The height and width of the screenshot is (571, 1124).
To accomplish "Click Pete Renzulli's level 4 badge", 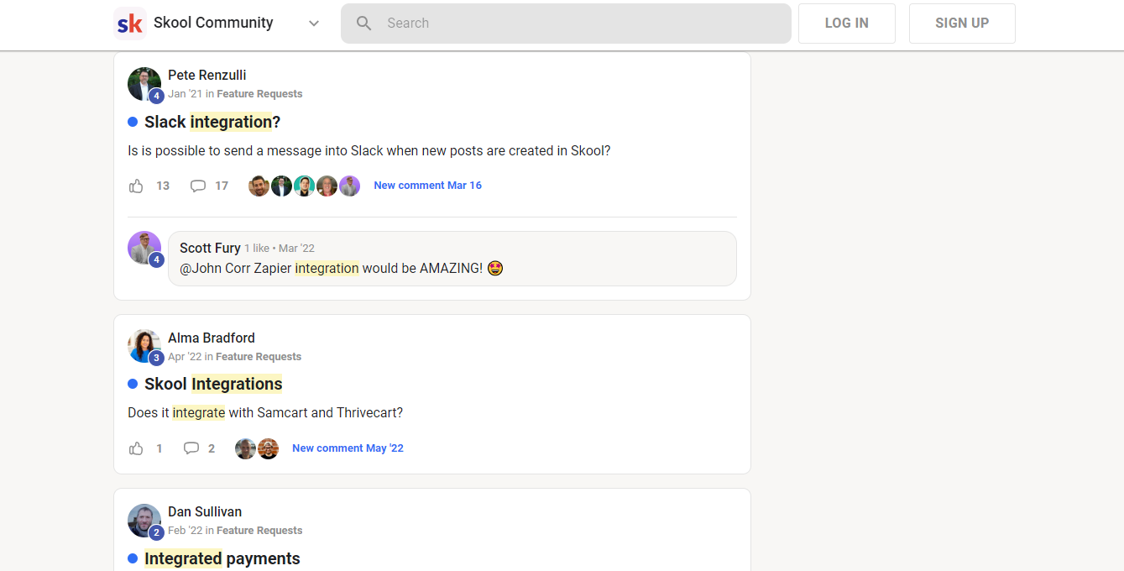I will [x=156, y=96].
